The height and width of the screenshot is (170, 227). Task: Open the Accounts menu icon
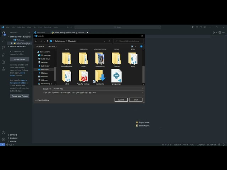[x=4, y=132]
